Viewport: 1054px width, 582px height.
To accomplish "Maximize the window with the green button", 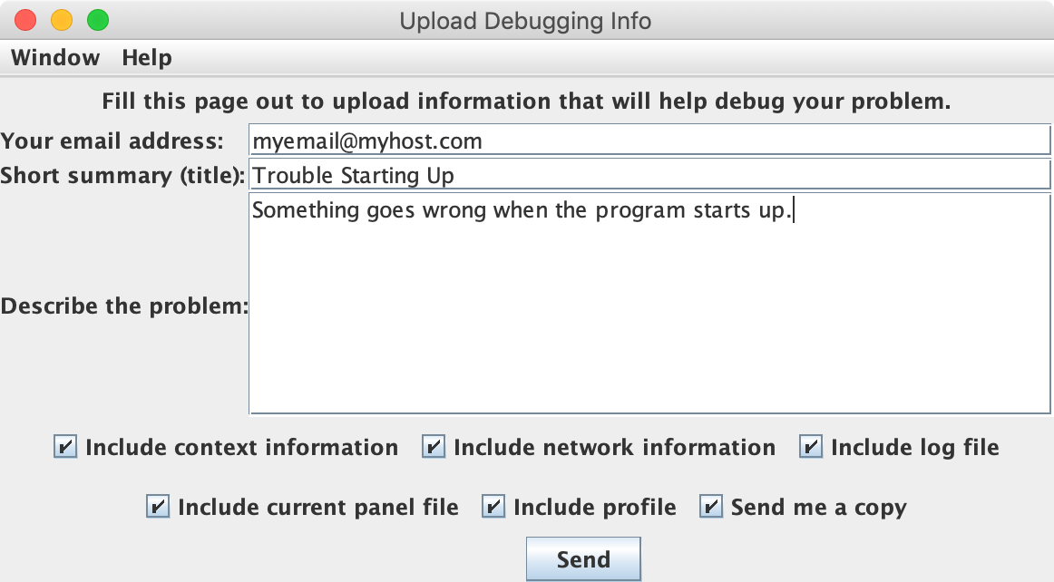I will point(97,20).
